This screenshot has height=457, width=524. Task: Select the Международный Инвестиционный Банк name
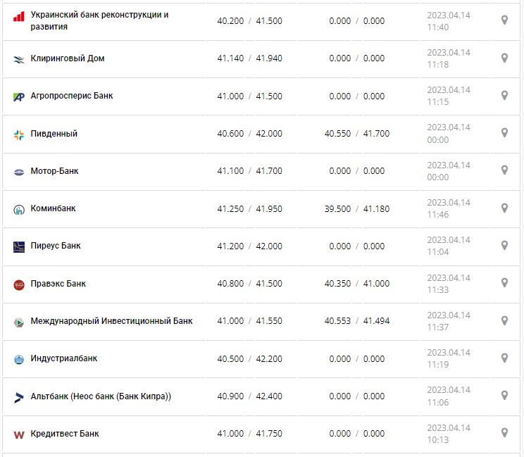pyautogui.click(x=111, y=321)
